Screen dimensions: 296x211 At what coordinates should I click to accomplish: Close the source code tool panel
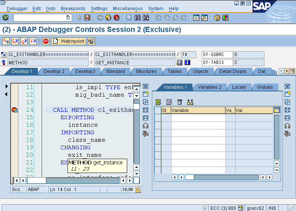146,87
